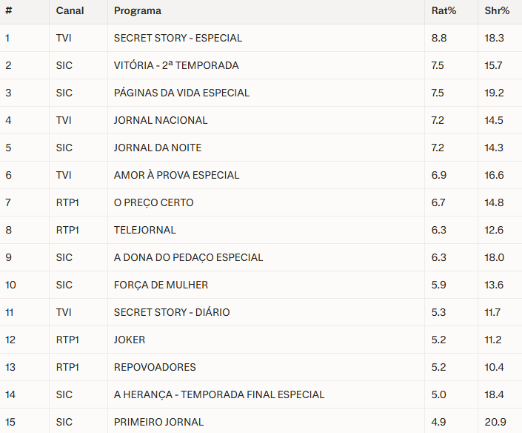Viewport: 522px width, 433px height.
Task: Select the SECRET STORY - ESPECIAL program cell
Action: [178, 38]
